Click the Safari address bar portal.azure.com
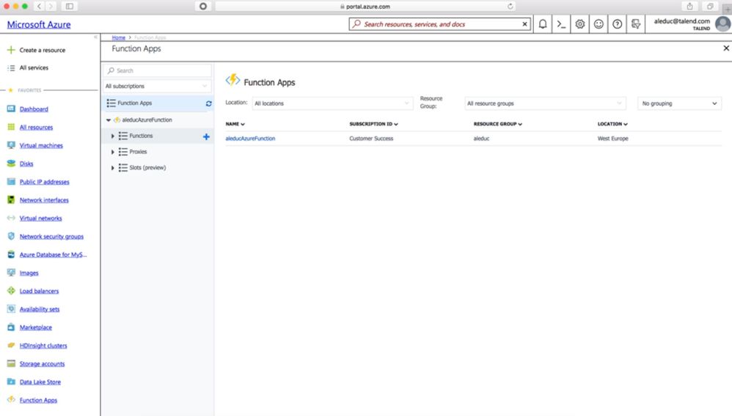Viewport: 732px width, 416px height. coord(364,6)
